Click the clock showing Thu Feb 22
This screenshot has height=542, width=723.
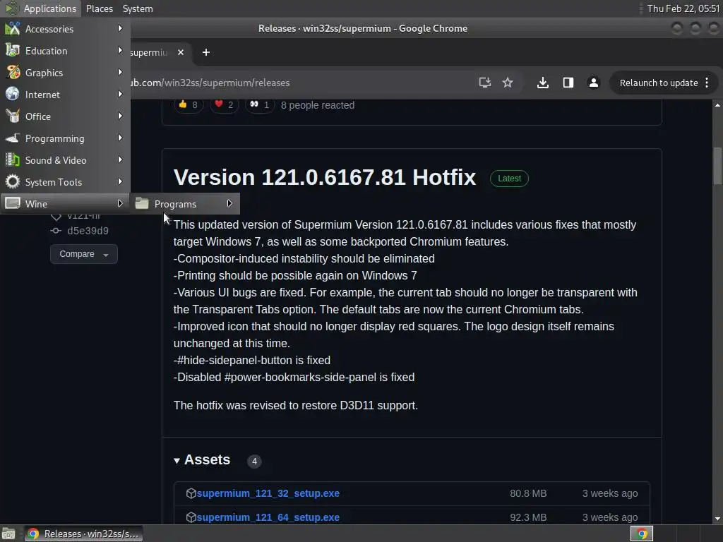tap(683, 8)
